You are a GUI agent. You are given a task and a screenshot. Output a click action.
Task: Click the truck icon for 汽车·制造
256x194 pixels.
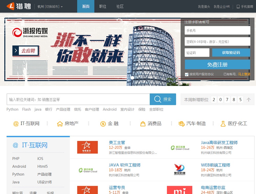click(x=182, y=124)
